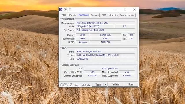The width and height of the screenshot is (185, 104).
Task: Click the LPCIO NCT6797 value
Action: pyautogui.click(x=106, y=42)
